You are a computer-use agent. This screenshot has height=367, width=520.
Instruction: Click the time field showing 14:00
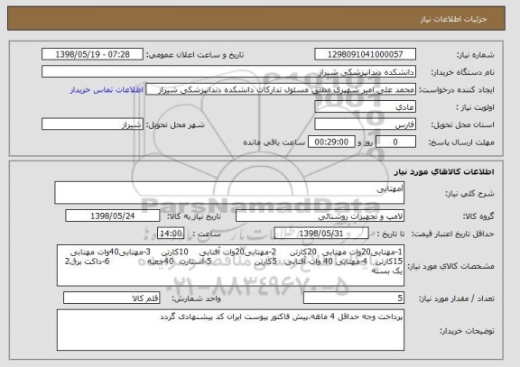point(171,234)
